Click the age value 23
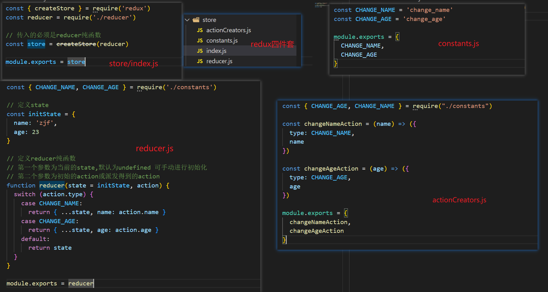The image size is (548, 292). [x=35, y=132]
